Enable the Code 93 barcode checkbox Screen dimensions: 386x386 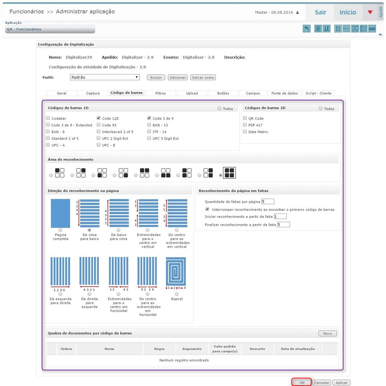[x=99, y=125]
